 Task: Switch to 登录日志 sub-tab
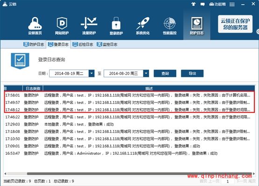tap(58, 44)
